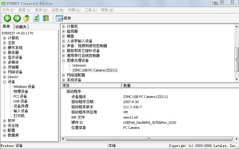Viewport: 239px width, 149px height.
Task: Click the driver date 2007-4-30
Action: 131,102
